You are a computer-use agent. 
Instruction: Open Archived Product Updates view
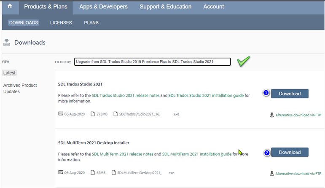pos(20,89)
